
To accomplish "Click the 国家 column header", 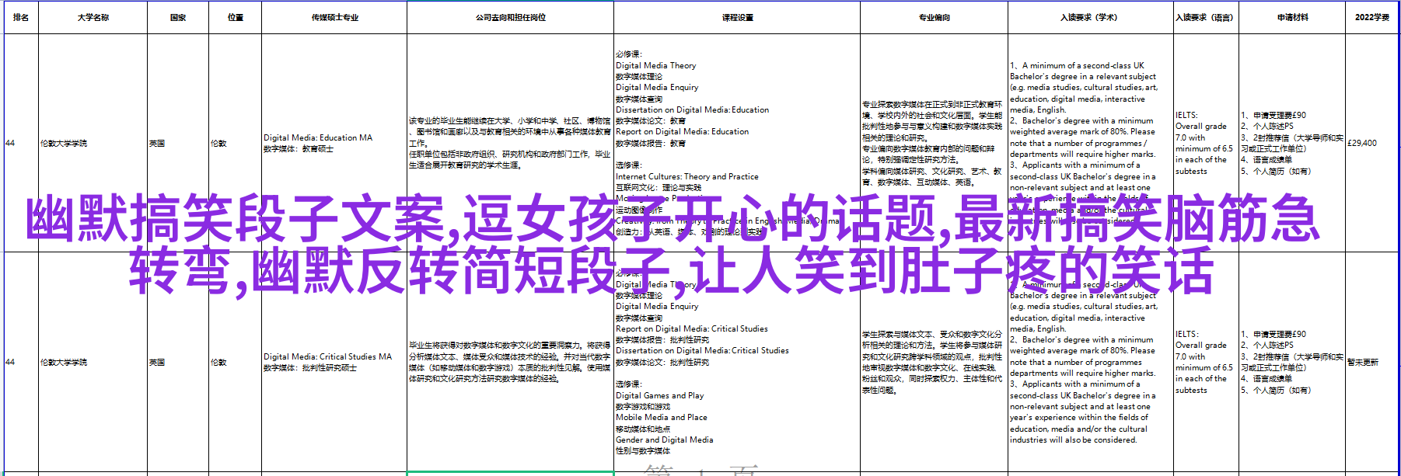I will pos(178,17).
